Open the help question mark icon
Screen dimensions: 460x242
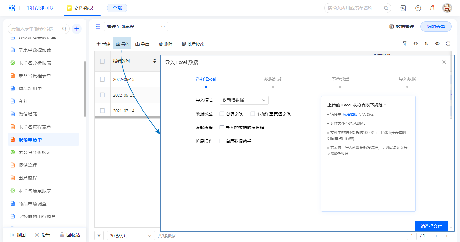pos(418,8)
